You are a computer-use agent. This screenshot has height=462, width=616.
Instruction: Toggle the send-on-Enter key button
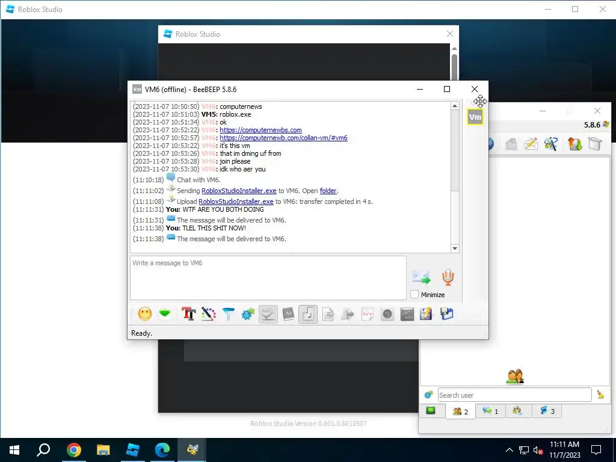[x=308, y=314]
